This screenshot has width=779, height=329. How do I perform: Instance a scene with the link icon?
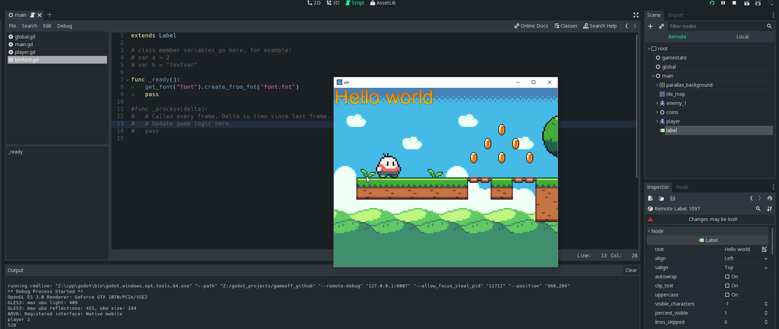click(662, 26)
